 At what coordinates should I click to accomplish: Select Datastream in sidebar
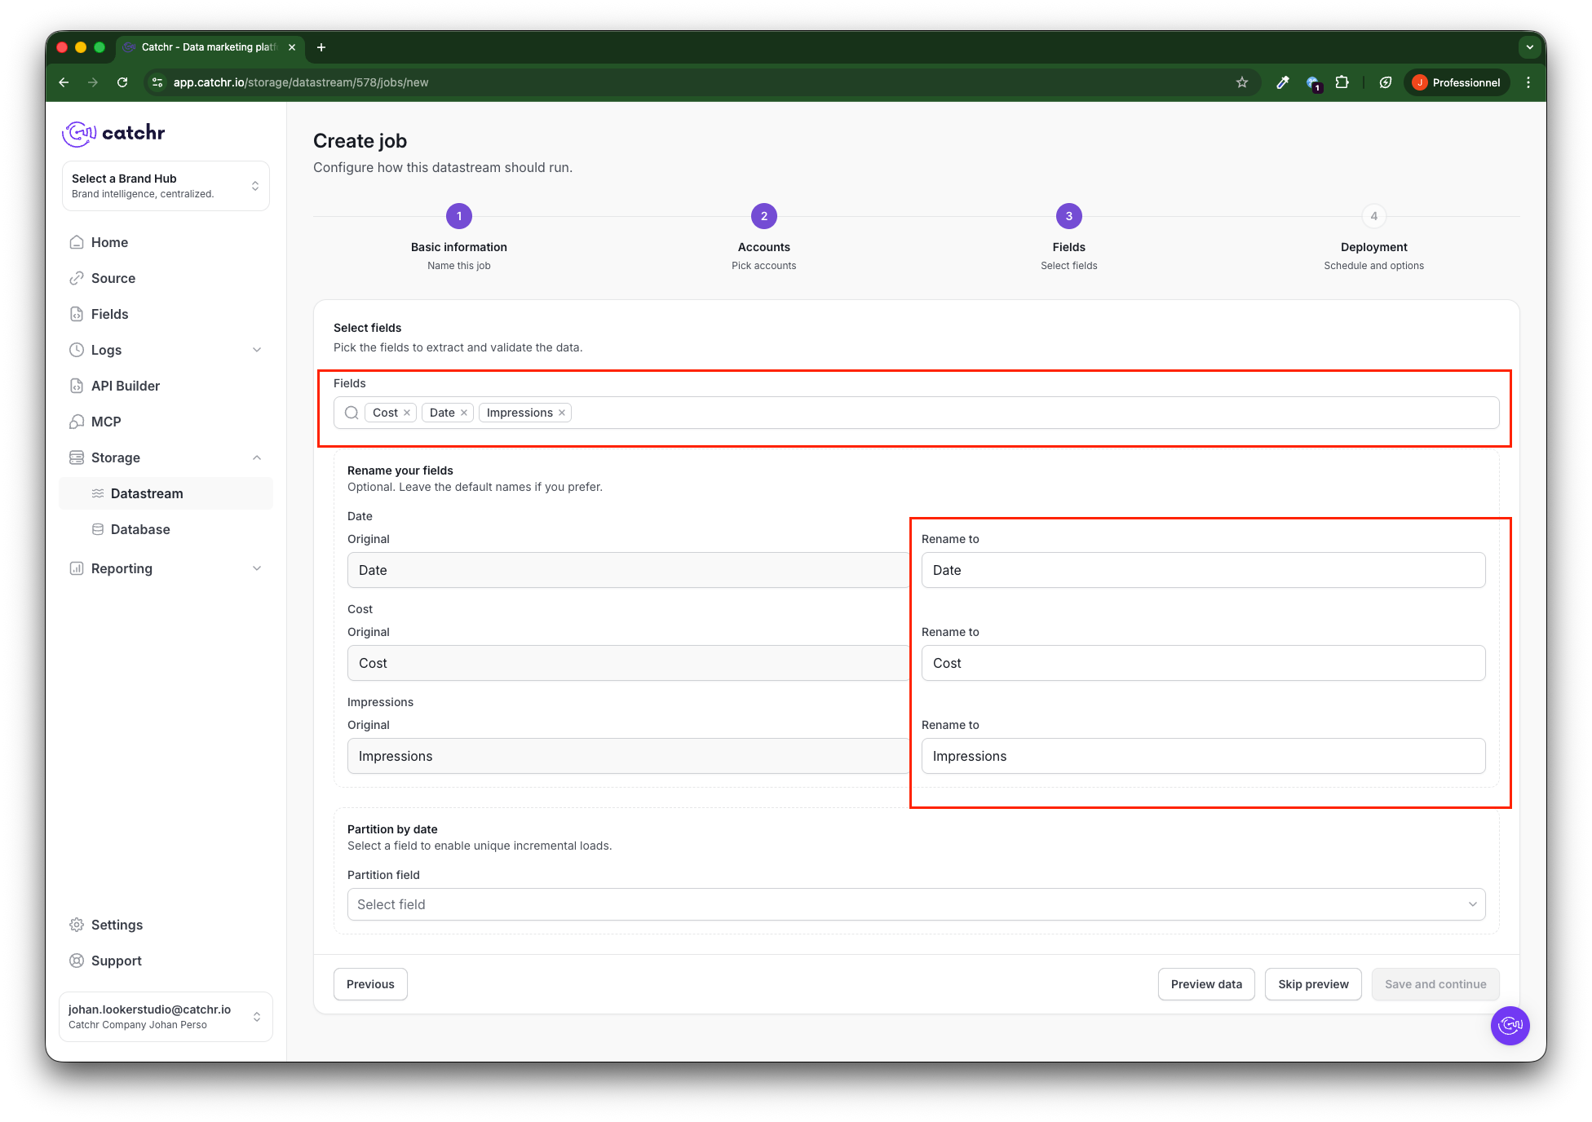click(x=147, y=493)
